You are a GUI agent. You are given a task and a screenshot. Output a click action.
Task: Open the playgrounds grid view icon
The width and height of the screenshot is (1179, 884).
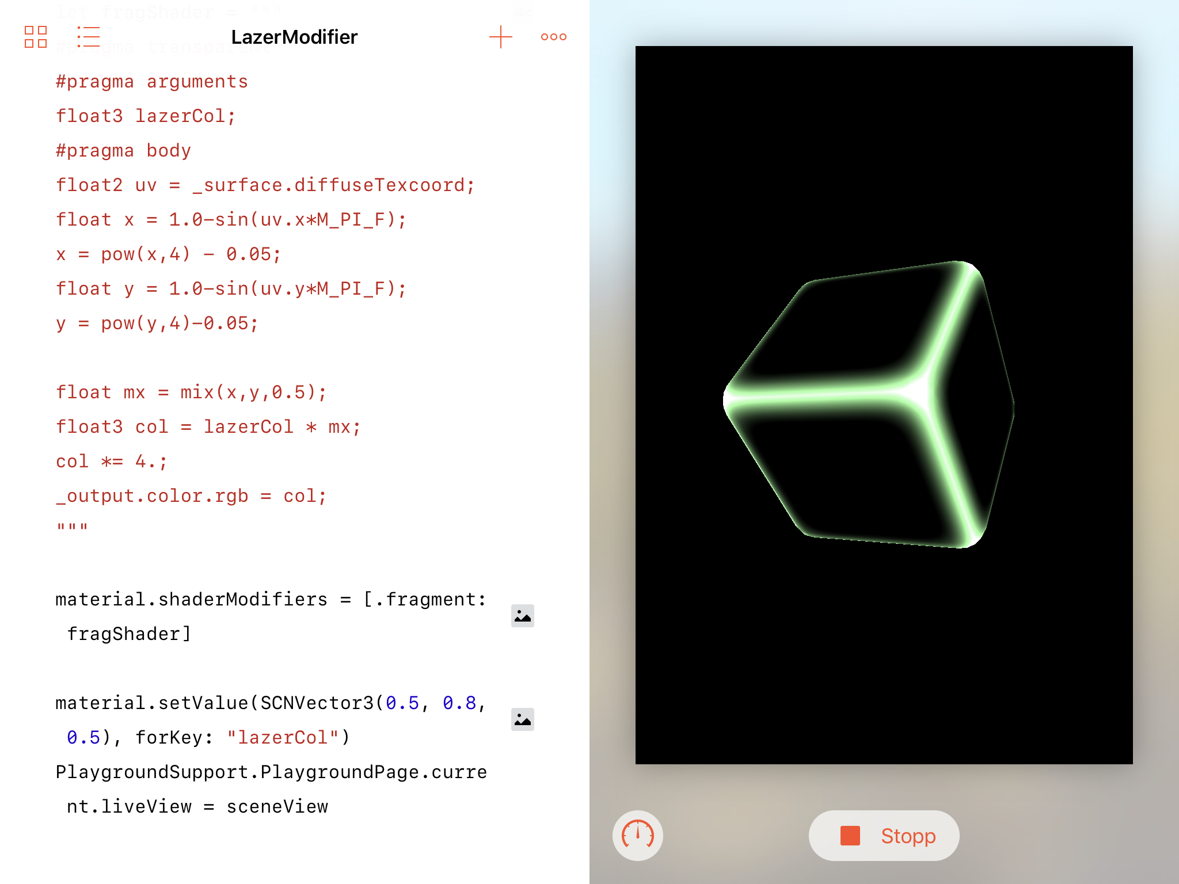[36, 37]
